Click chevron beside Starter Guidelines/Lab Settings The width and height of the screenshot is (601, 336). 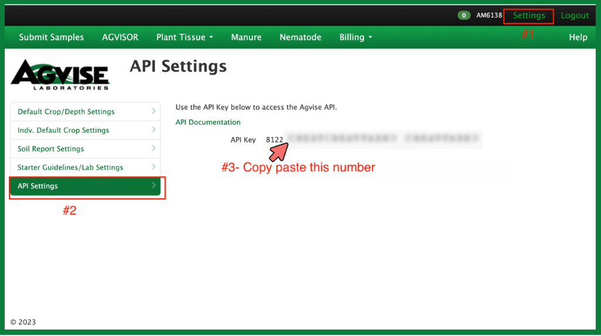pos(153,167)
